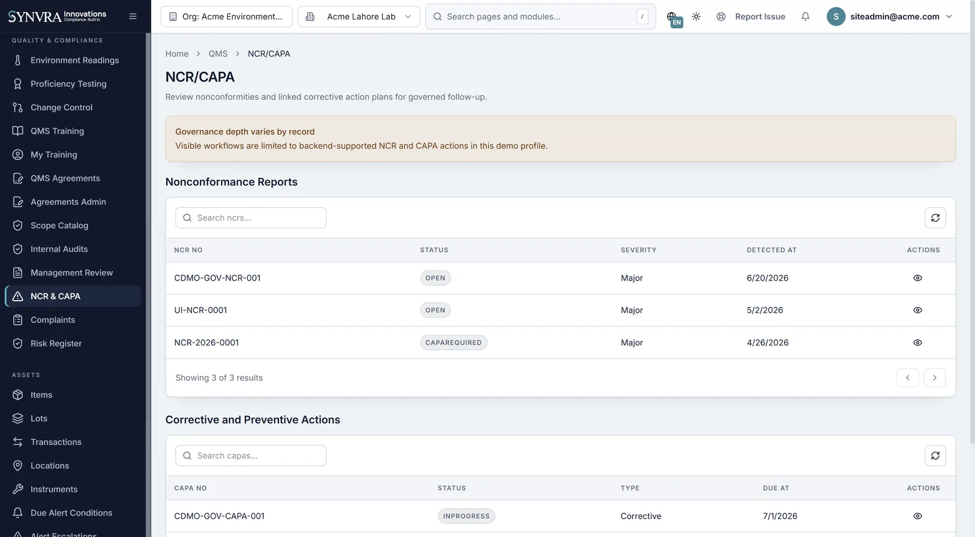
Task: Refresh the Nonconformance Reports table
Action: click(935, 218)
